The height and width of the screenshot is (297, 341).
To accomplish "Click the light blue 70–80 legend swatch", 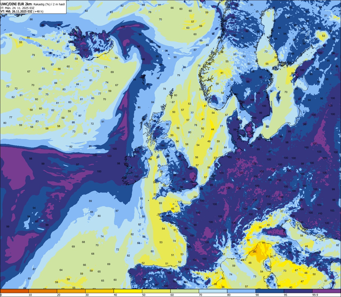I will (213, 291).
